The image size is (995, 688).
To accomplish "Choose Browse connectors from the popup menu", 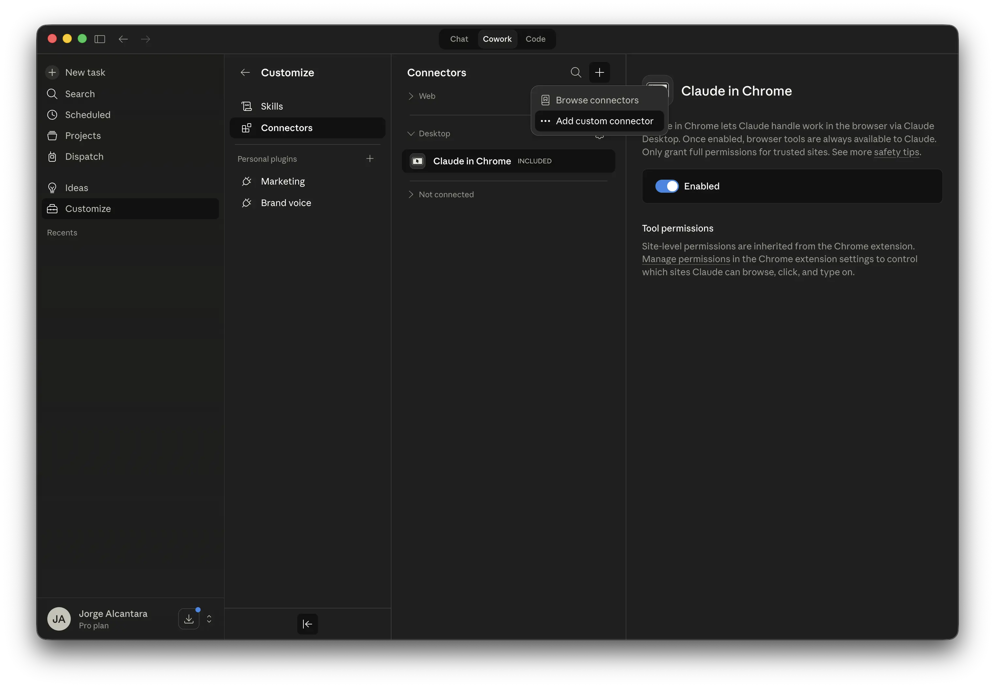I will pyautogui.click(x=597, y=100).
